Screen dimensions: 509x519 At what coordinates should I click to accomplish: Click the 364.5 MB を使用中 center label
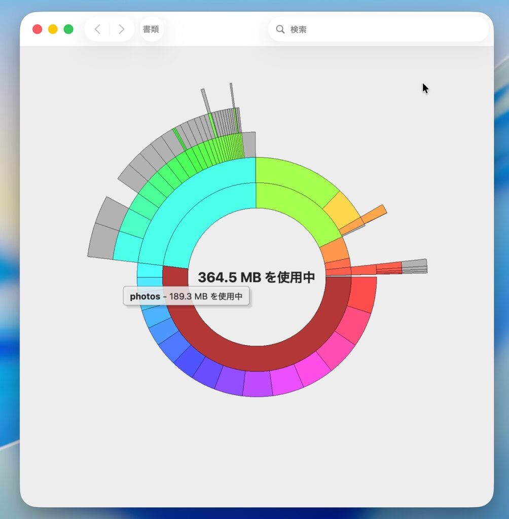256,277
